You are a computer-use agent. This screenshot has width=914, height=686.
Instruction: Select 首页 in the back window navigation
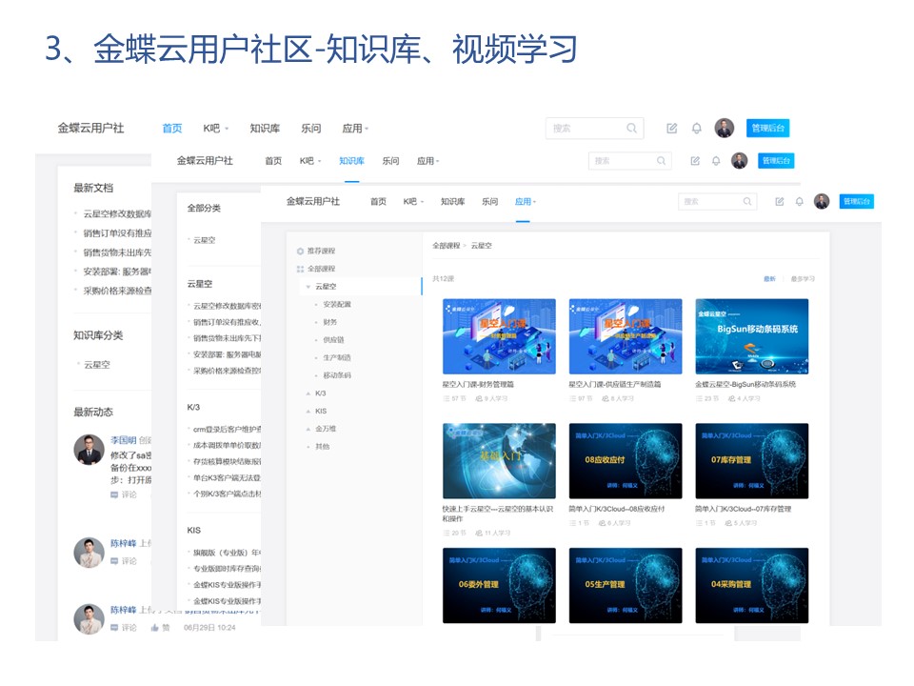(172, 129)
